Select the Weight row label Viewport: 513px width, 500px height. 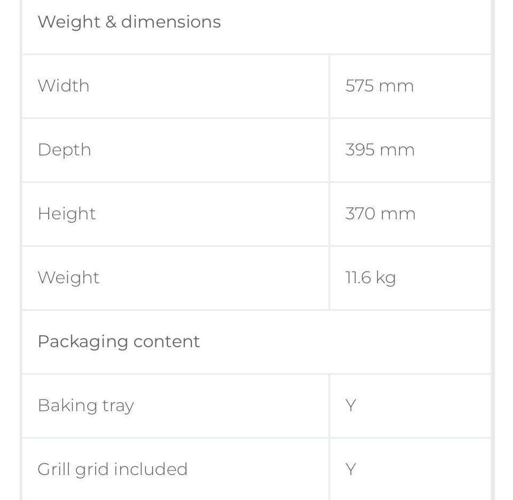[x=68, y=277]
